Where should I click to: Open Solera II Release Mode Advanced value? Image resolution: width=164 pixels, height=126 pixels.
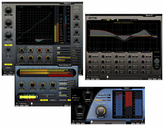coord(76,58)
